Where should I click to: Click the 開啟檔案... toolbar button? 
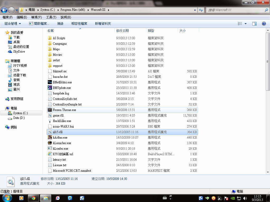coord(39,24)
